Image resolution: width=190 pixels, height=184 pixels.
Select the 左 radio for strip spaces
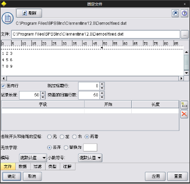[x=62, y=137]
